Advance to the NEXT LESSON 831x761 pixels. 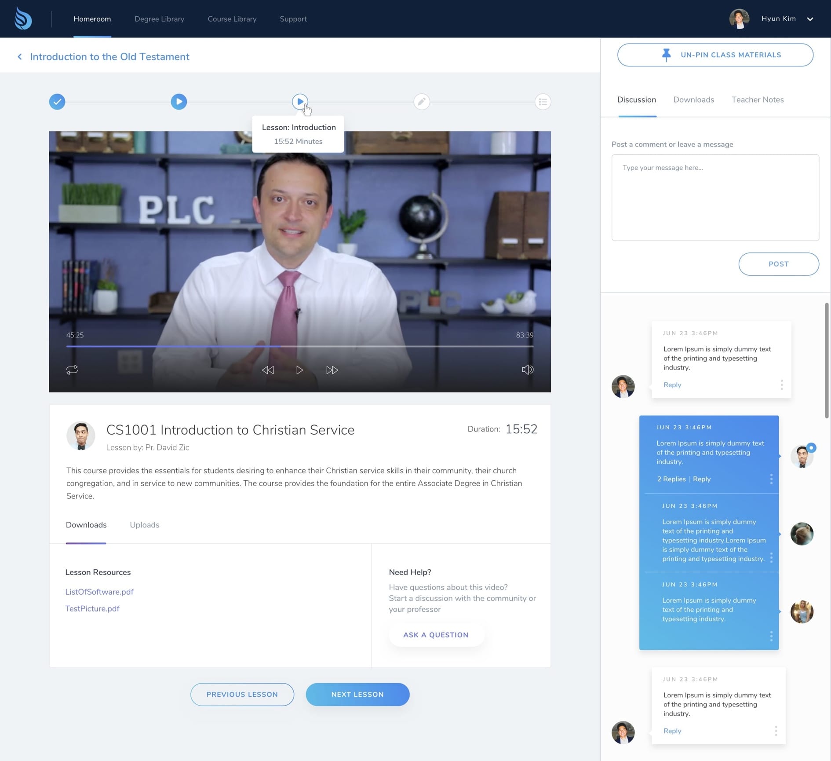357,694
